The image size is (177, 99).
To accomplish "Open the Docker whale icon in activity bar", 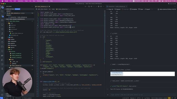I will pos(2,56).
